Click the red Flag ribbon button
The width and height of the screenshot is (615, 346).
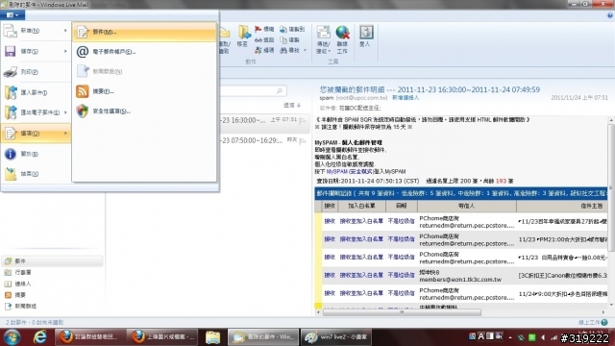tap(264, 29)
